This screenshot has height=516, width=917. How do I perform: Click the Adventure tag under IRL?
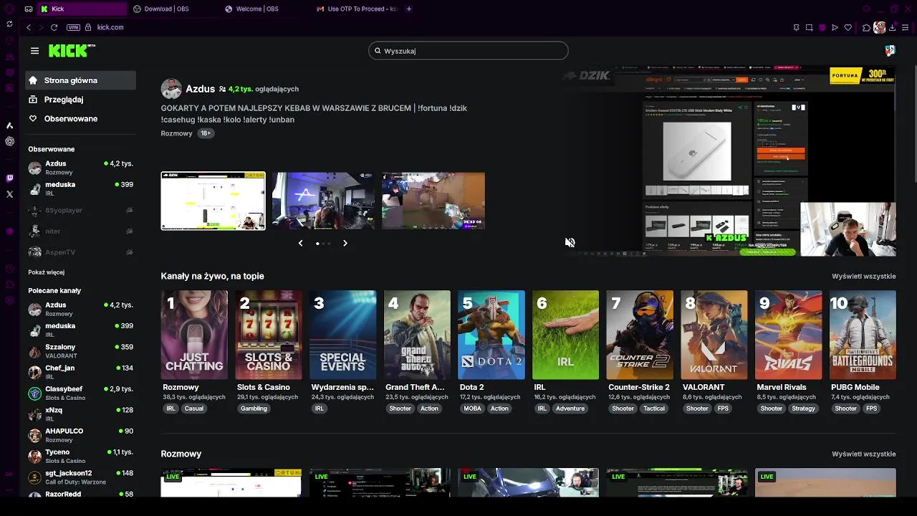coord(570,408)
